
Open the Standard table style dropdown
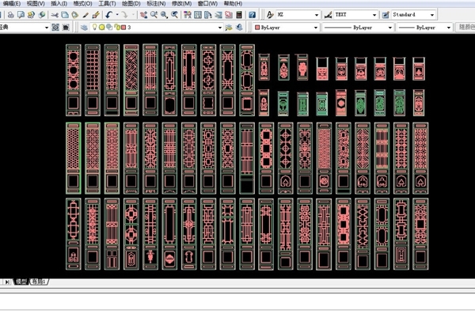click(413, 14)
